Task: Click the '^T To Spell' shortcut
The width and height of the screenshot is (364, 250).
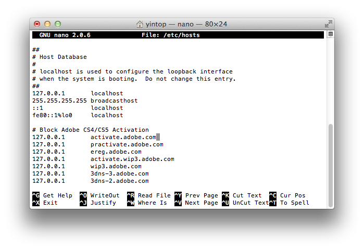Action: (289, 203)
